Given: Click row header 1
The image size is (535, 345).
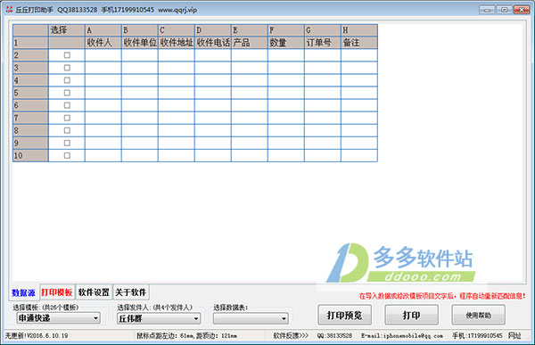Looking at the screenshot, I should (x=30, y=43).
